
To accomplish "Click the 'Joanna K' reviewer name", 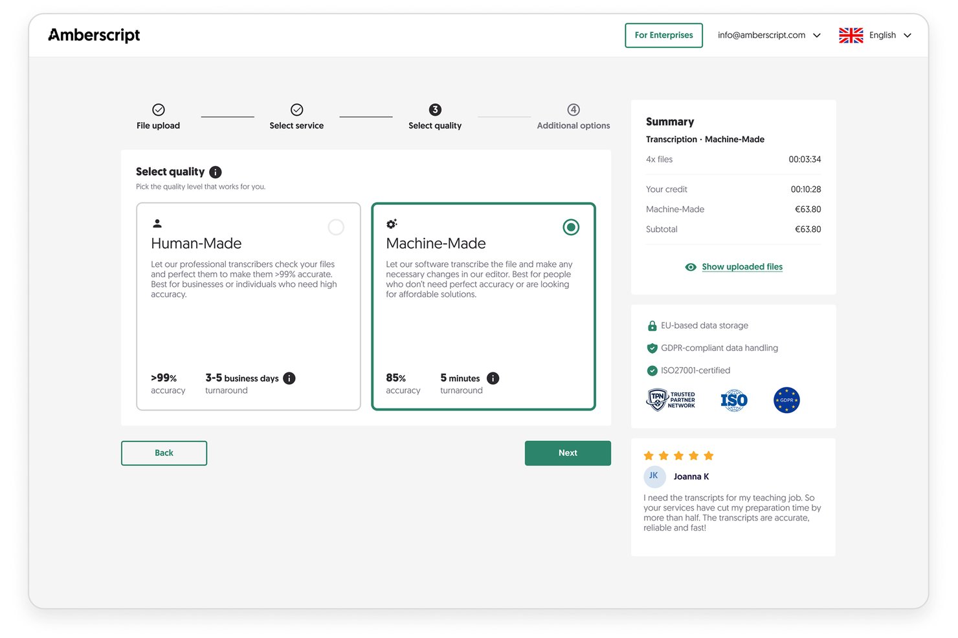I will [x=691, y=477].
